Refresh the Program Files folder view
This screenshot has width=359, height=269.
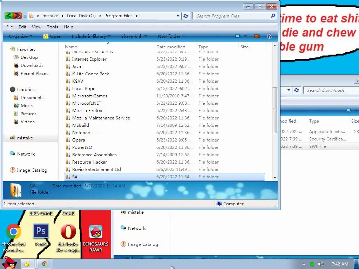coord(186,16)
